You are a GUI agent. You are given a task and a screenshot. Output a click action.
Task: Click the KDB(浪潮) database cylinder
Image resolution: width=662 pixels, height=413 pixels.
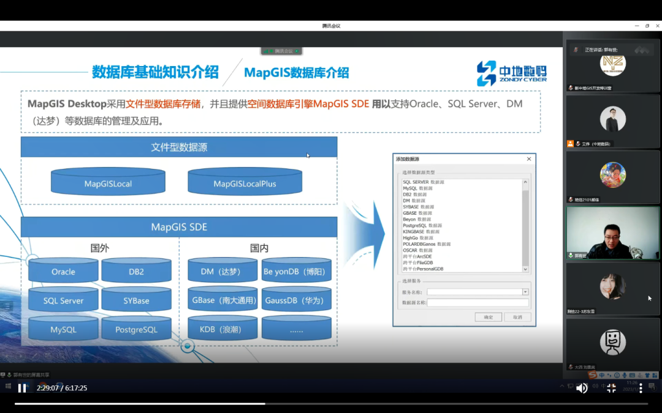[223, 328]
